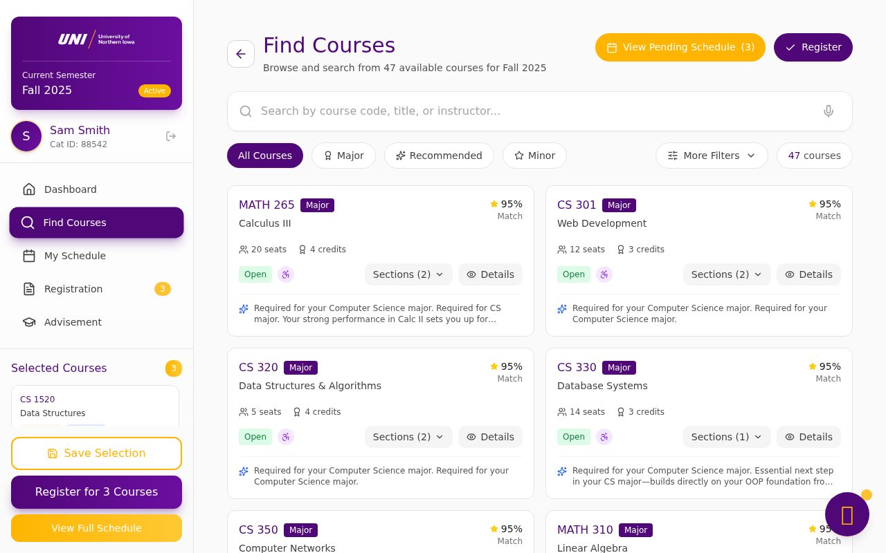Viewport: 886px width, 553px height.
Task: Click the UNI Northern Iowa logo
Action: pyautogui.click(x=96, y=39)
